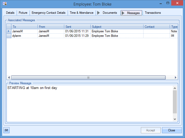Viewport: 185px width, 138px height.
Task: Click the IM button at bottom left
Action: pos(6,130)
